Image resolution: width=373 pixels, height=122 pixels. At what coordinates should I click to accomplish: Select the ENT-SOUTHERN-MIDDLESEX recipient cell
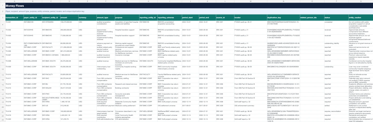coord(51,98)
